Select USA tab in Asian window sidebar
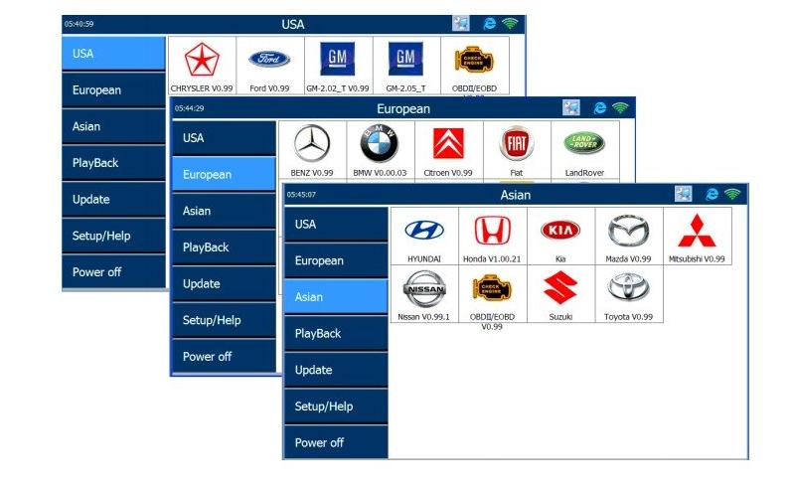The height and width of the screenshot is (494, 792). [336, 225]
